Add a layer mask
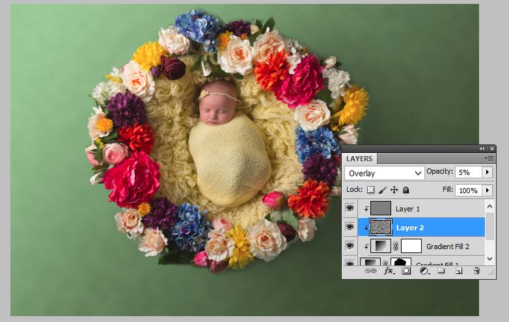 pos(406,271)
